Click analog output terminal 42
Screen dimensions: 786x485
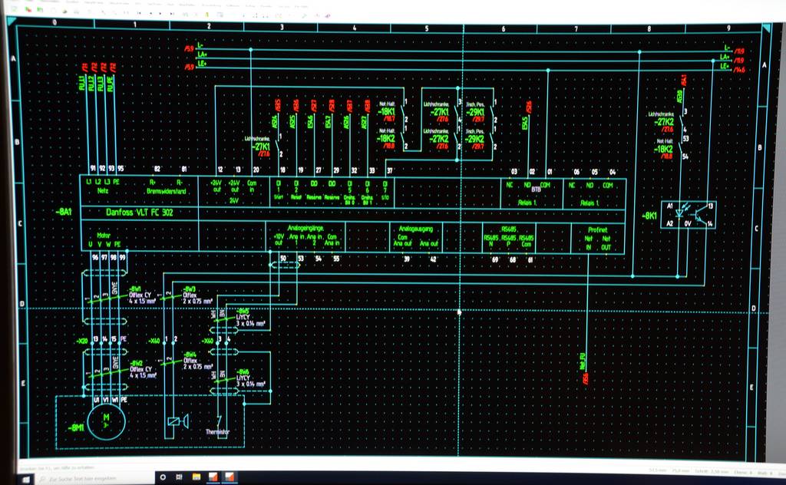click(433, 259)
